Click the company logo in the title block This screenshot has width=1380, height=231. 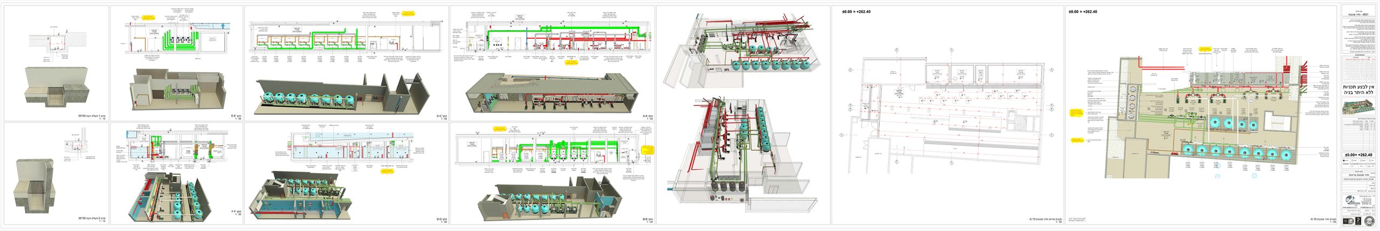1349,200
